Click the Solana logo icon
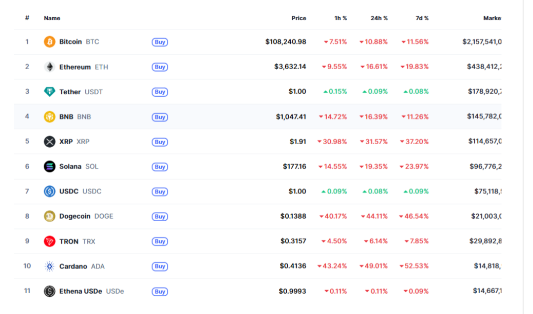The width and height of the screenshot is (533, 314). (x=50, y=166)
